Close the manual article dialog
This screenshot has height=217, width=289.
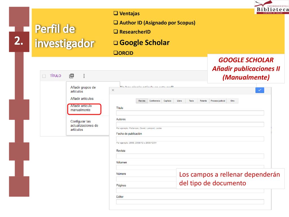[113, 90]
